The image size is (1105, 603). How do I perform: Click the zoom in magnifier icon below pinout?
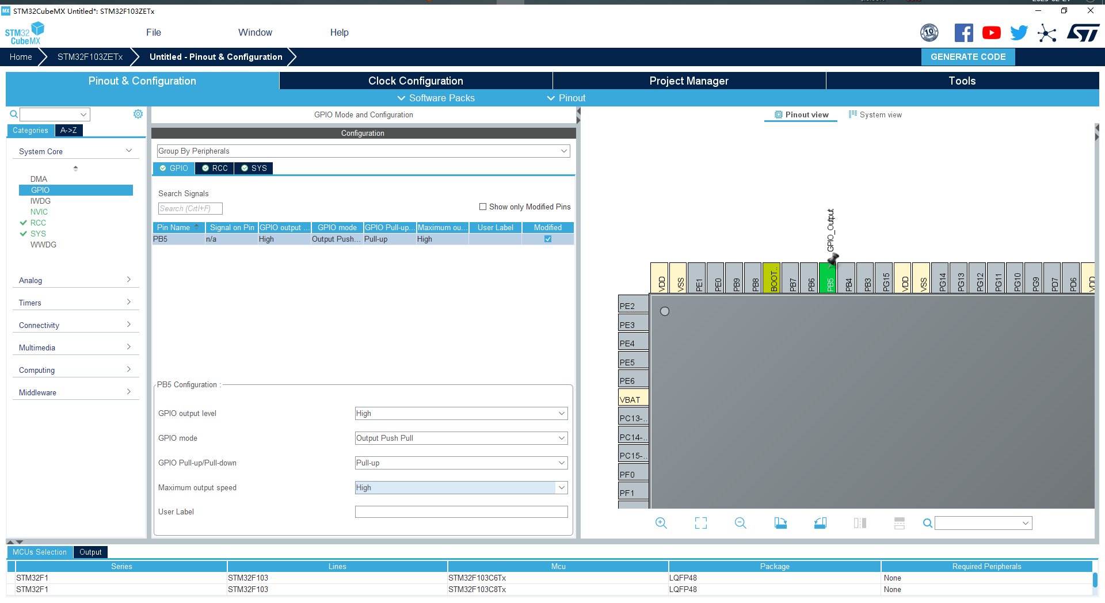point(661,523)
